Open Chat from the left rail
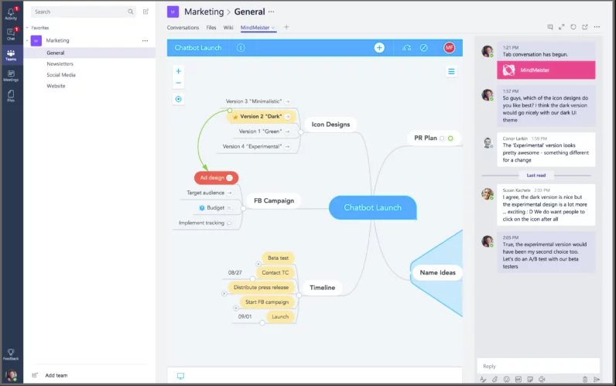616x386 pixels. point(11,34)
